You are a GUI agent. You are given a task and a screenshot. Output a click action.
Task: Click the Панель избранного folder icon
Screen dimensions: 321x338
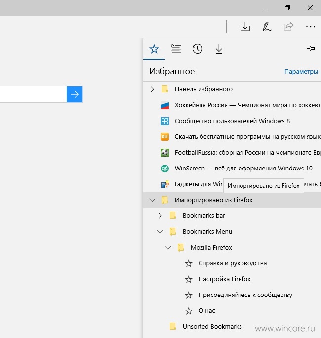[x=165, y=89]
